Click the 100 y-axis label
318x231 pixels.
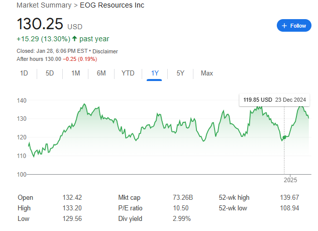(x=22, y=175)
